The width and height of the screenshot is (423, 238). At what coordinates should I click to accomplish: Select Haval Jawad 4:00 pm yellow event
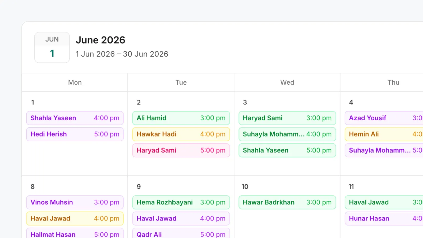point(75,218)
